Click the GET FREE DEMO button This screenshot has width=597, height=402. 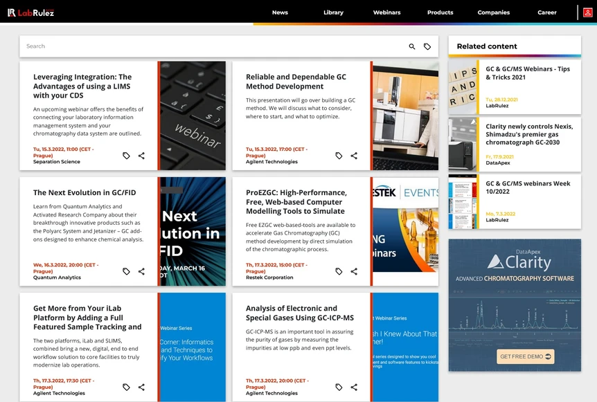[526, 356]
